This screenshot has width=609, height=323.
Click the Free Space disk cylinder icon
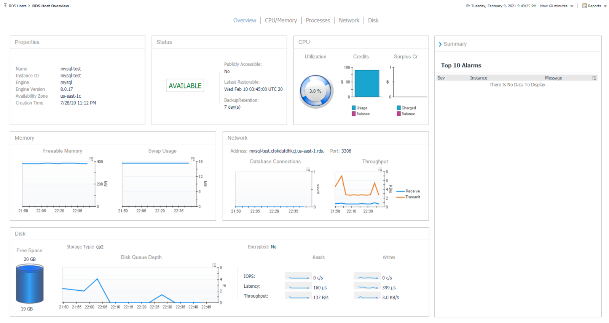point(30,283)
